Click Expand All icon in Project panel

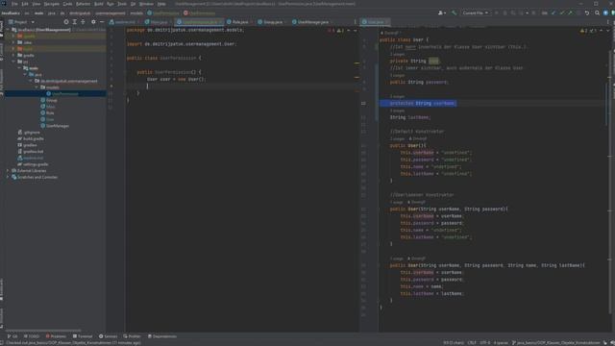(75, 22)
